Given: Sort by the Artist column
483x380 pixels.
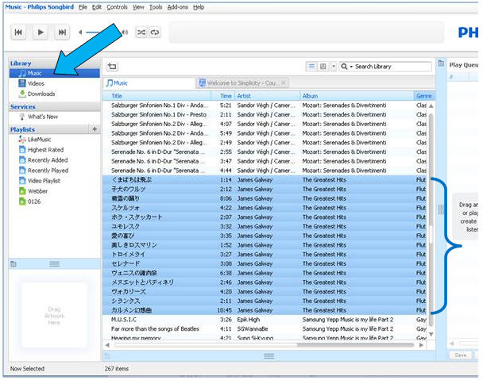Looking at the screenshot, I should (267, 96).
